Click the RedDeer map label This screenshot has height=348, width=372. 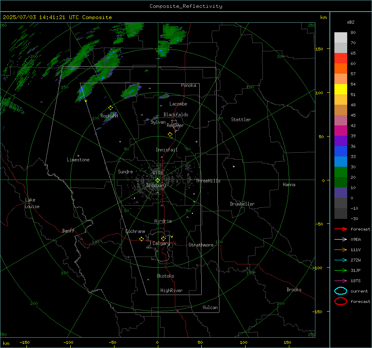(175, 125)
